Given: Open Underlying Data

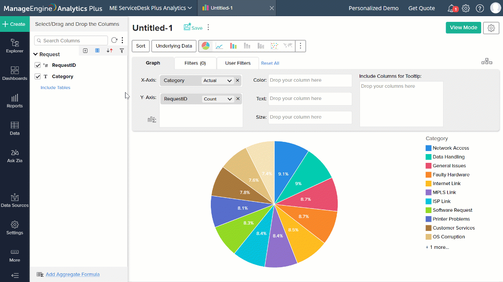Looking at the screenshot, I should pyautogui.click(x=174, y=46).
